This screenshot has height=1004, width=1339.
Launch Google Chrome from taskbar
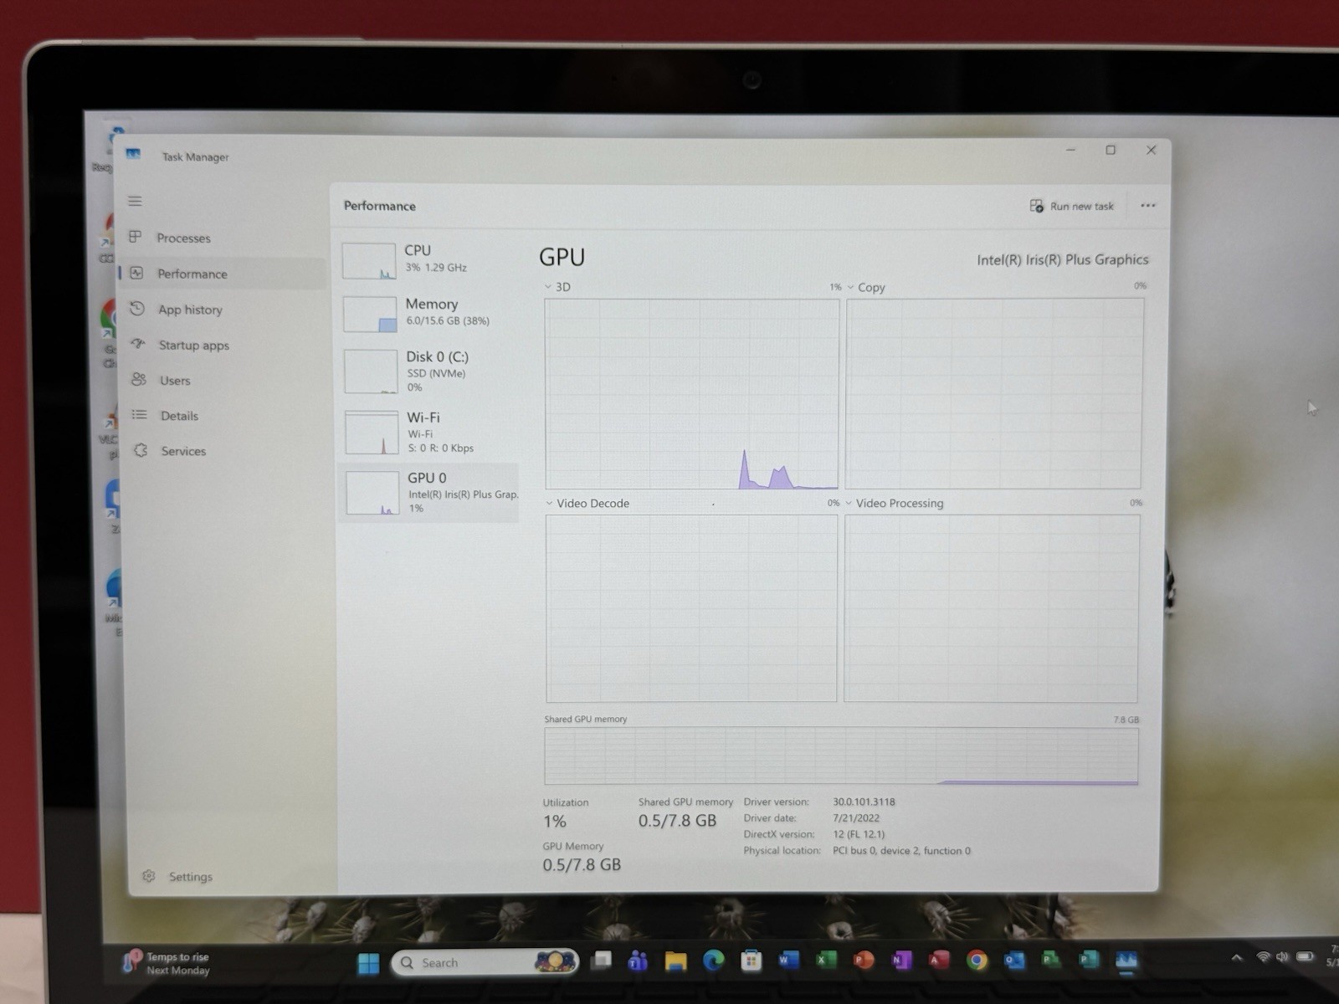976,960
